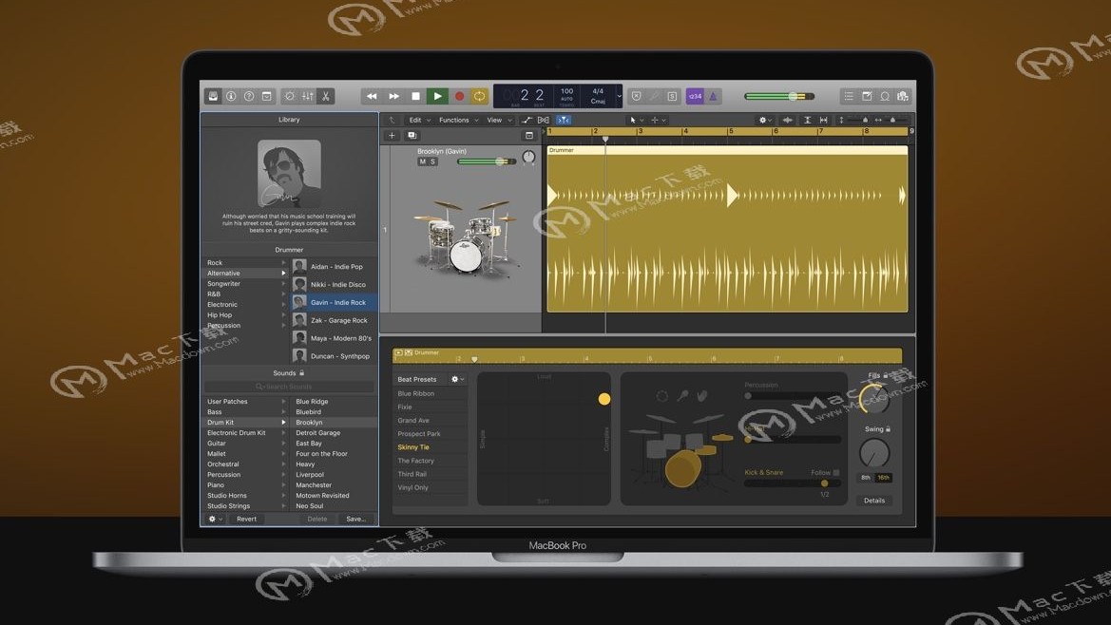Screen dimensions: 1111x625
Task: Open the Edit menu in Tracks area
Action: pos(419,121)
